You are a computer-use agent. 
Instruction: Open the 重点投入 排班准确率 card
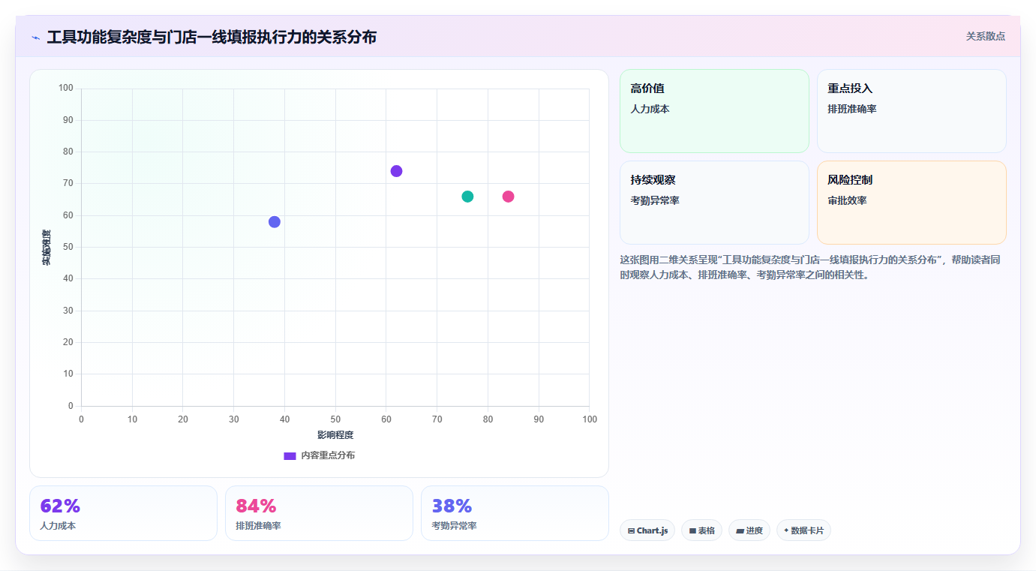pyautogui.click(x=911, y=111)
